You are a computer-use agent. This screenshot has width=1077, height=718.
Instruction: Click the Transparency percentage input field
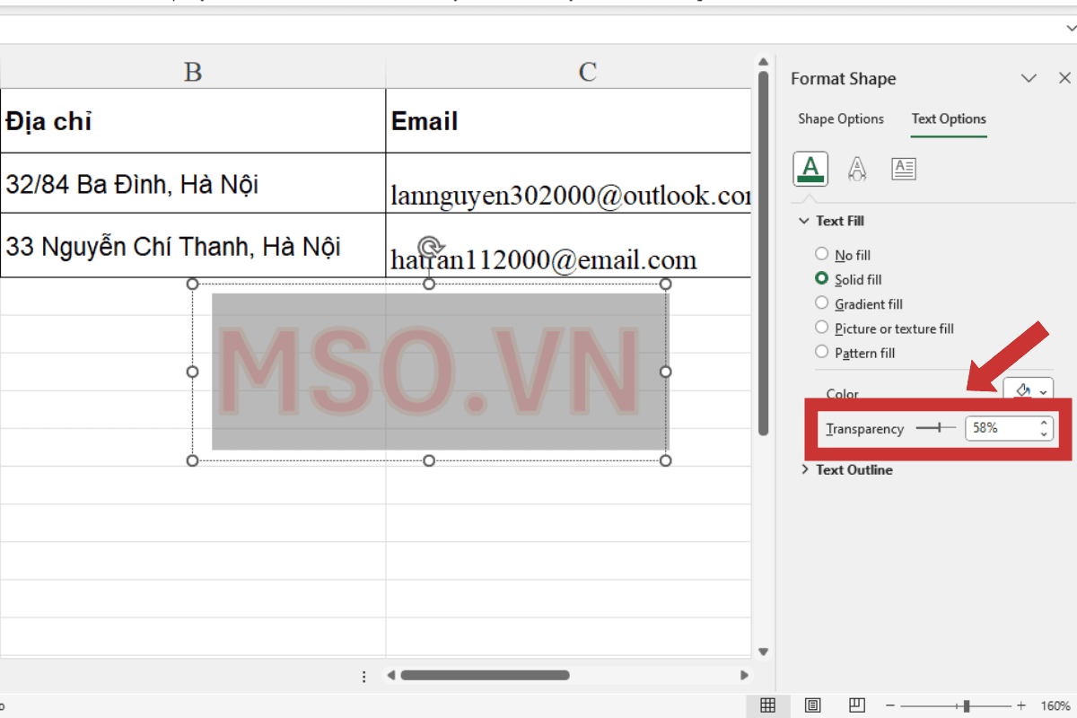tap(1003, 427)
